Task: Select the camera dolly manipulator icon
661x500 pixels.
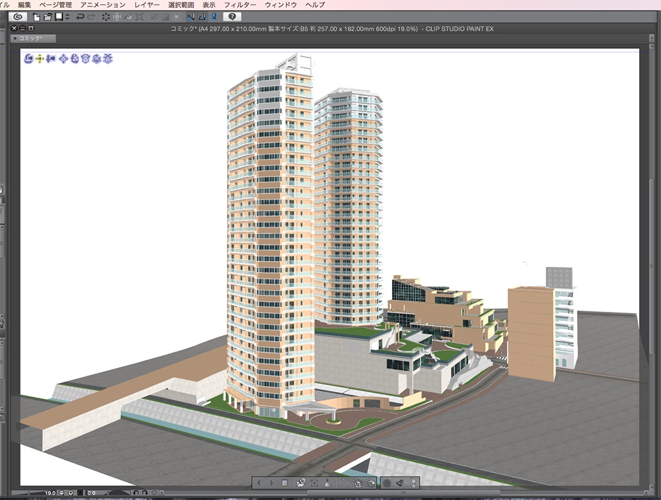Action: pyautogui.click(x=51, y=59)
